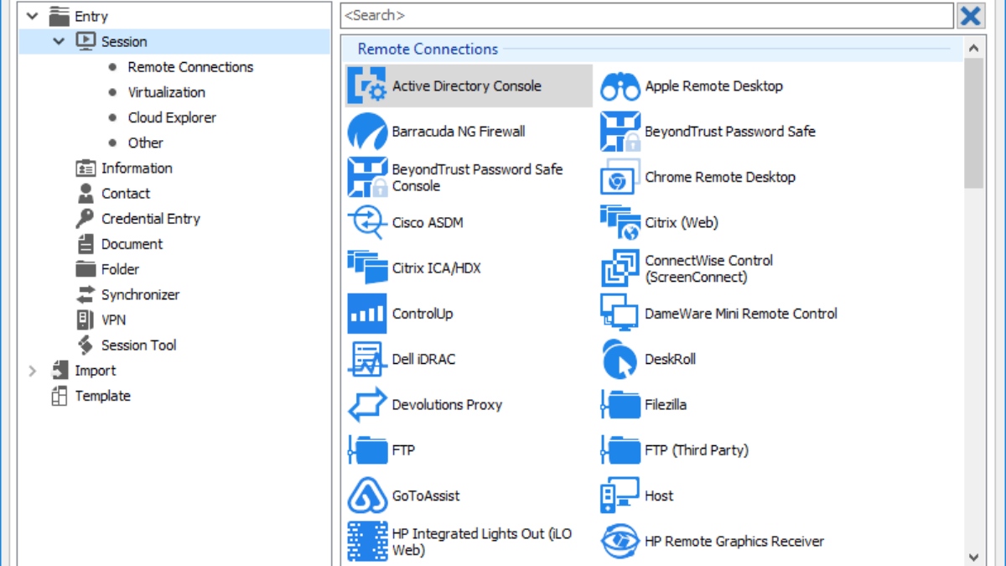Select the HP Remote Graphics Receiver icon
This screenshot has height=566, width=1006.
(620, 542)
